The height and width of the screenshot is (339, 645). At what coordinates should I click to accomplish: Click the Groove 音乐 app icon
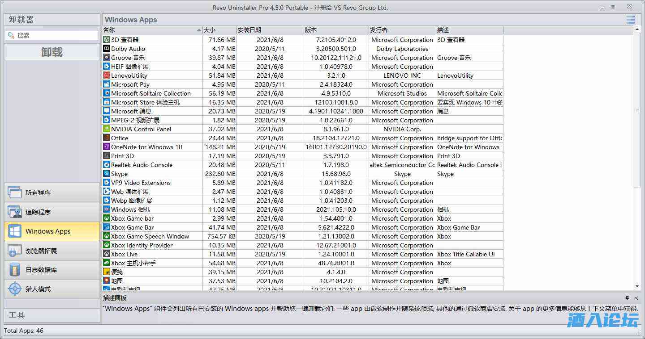tap(107, 58)
